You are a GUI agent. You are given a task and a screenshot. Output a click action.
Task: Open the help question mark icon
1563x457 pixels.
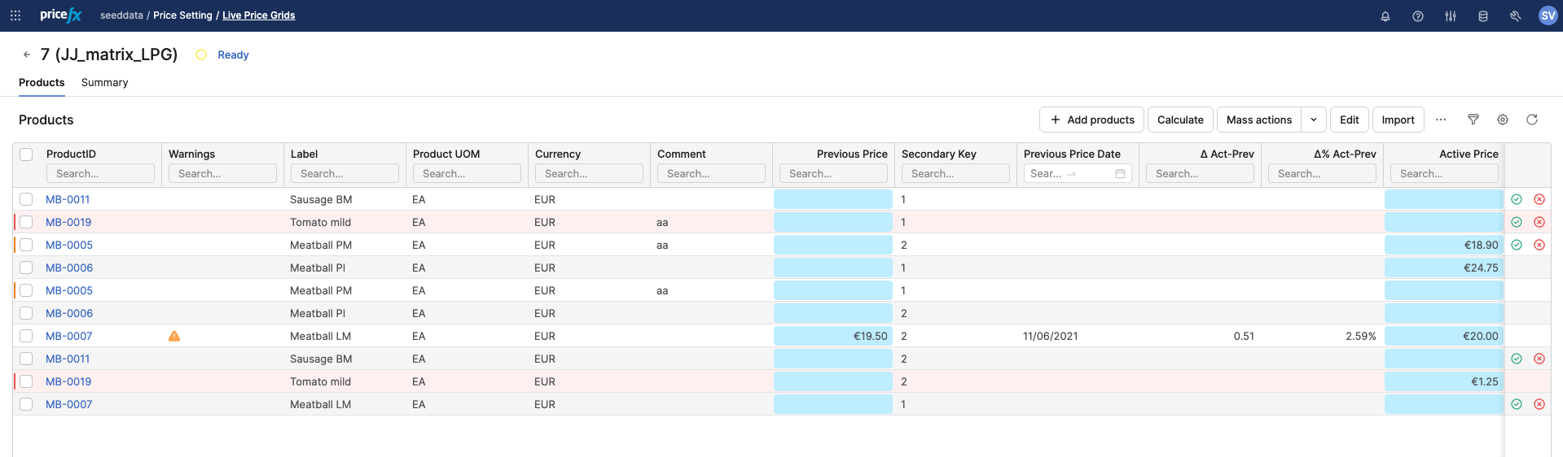(x=1417, y=16)
